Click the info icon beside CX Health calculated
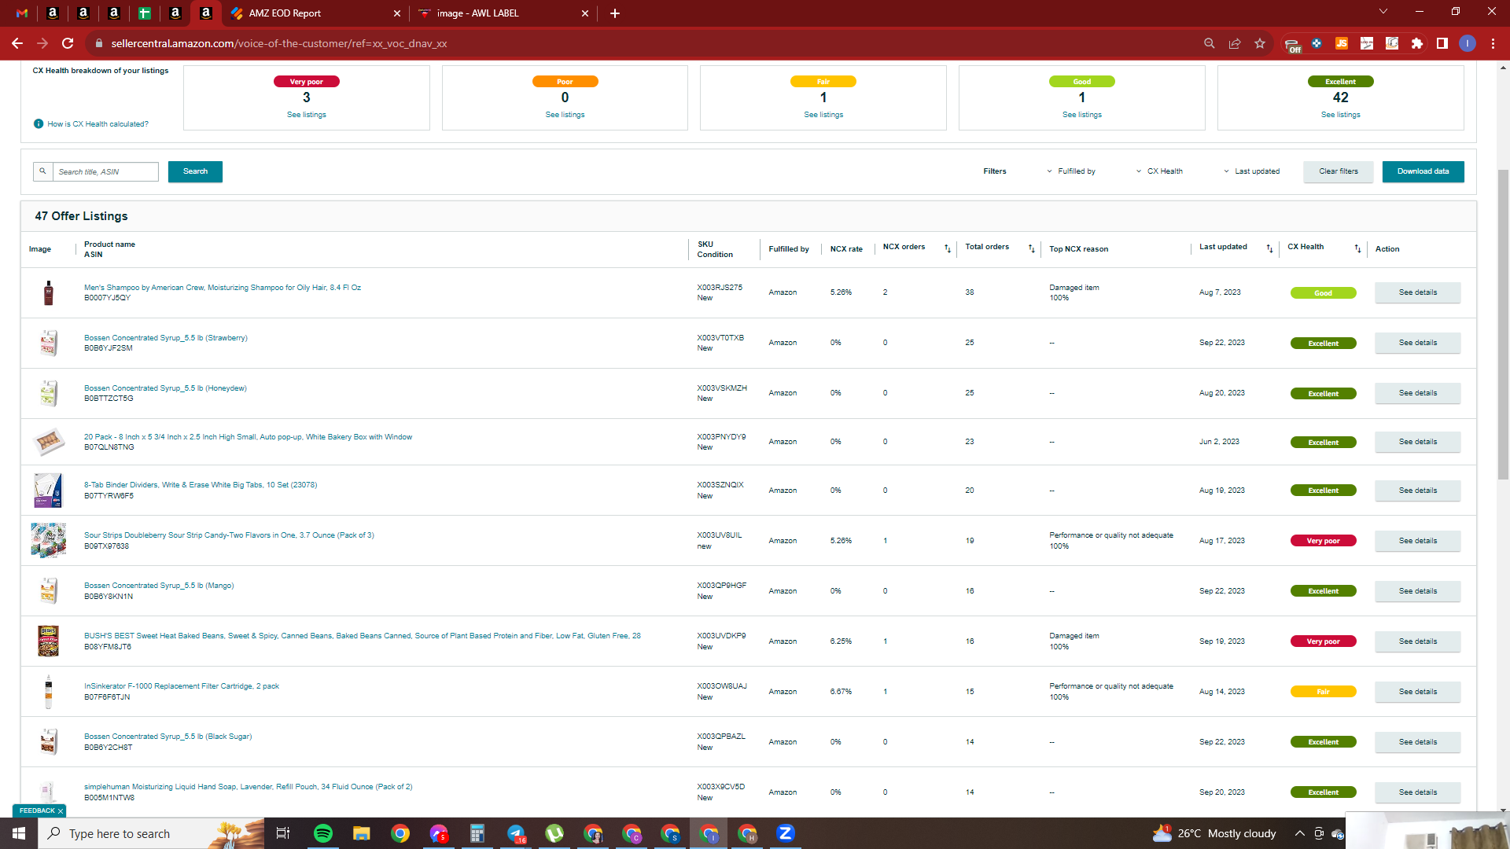1510x849 pixels. (39, 124)
